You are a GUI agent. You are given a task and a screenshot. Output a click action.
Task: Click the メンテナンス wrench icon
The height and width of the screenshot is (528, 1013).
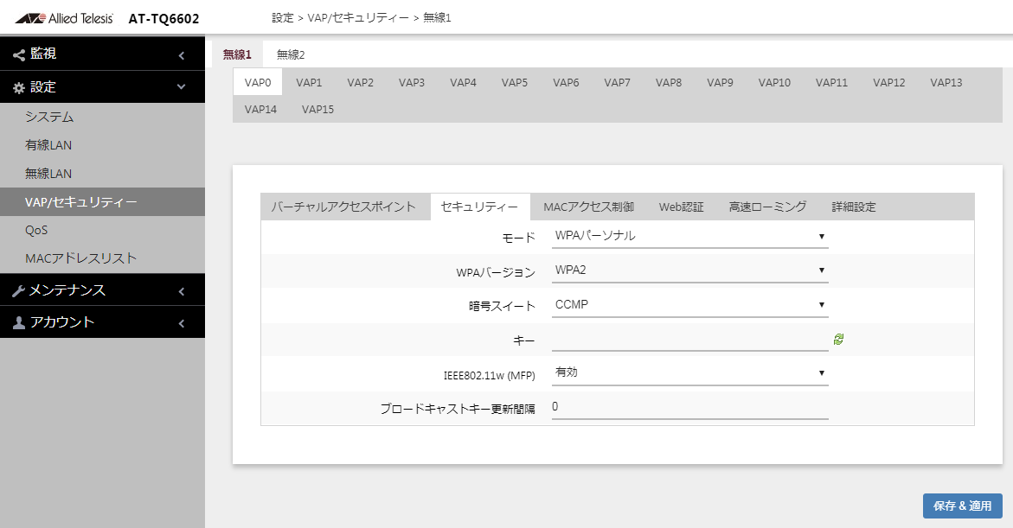19,291
